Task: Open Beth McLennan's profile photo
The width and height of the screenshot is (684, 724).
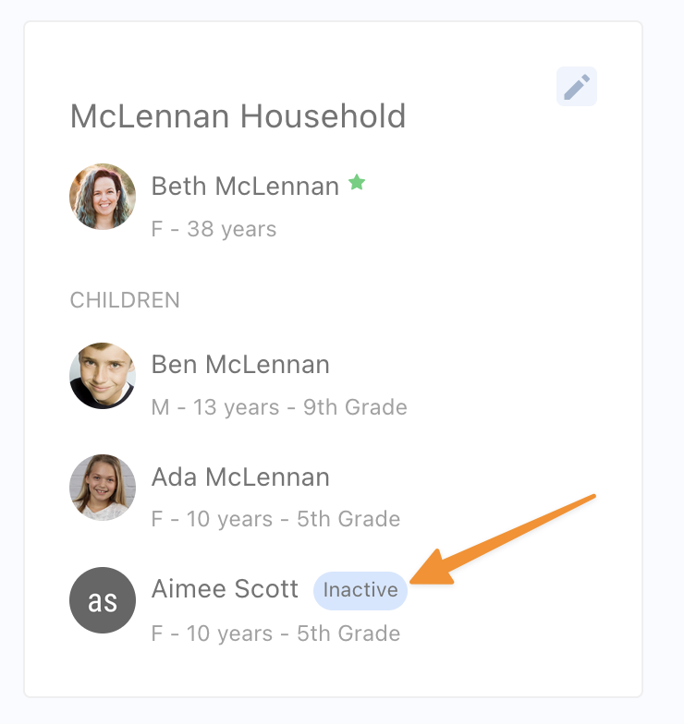Action: coord(103,197)
